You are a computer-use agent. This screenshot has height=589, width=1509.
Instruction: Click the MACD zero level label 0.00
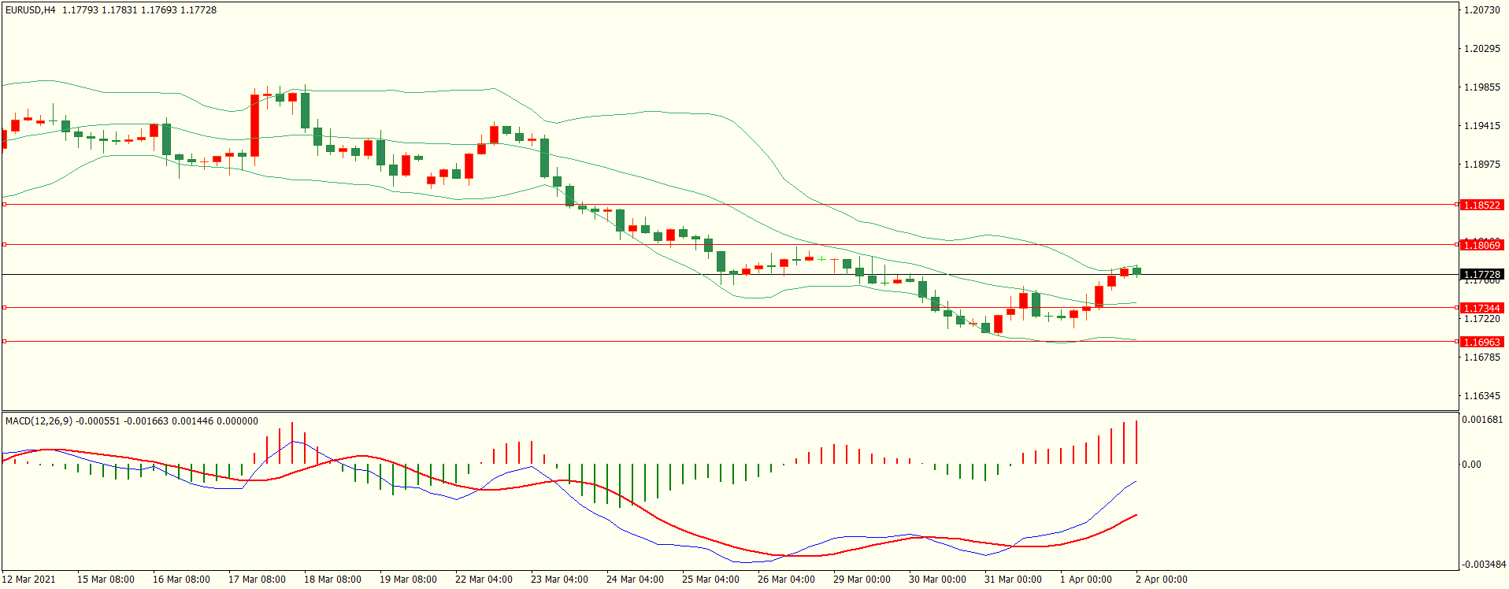pos(1471,465)
